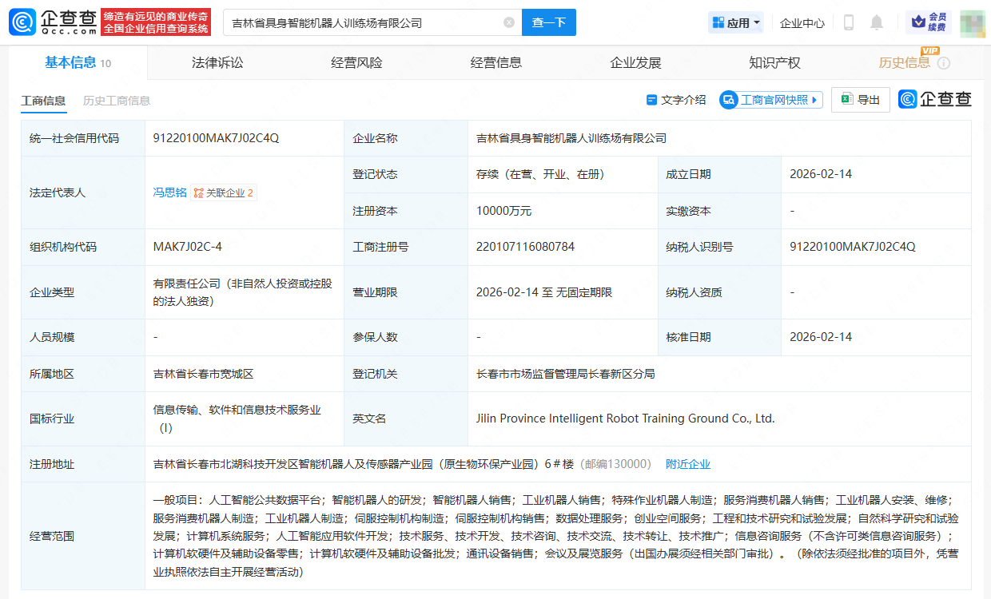Image resolution: width=991 pixels, height=599 pixels.
Task: Switch to the 法律诉讼 tab
Action: coord(218,62)
